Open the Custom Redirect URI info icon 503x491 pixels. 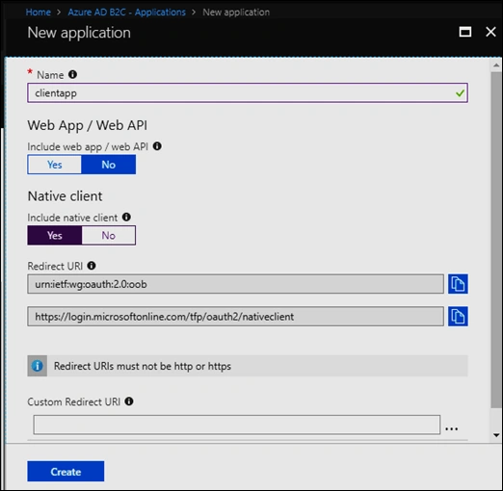coord(129,401)
